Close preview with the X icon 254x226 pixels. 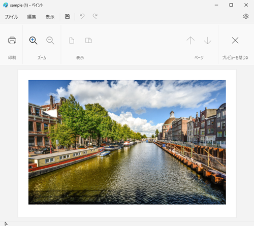click(235, 41)
